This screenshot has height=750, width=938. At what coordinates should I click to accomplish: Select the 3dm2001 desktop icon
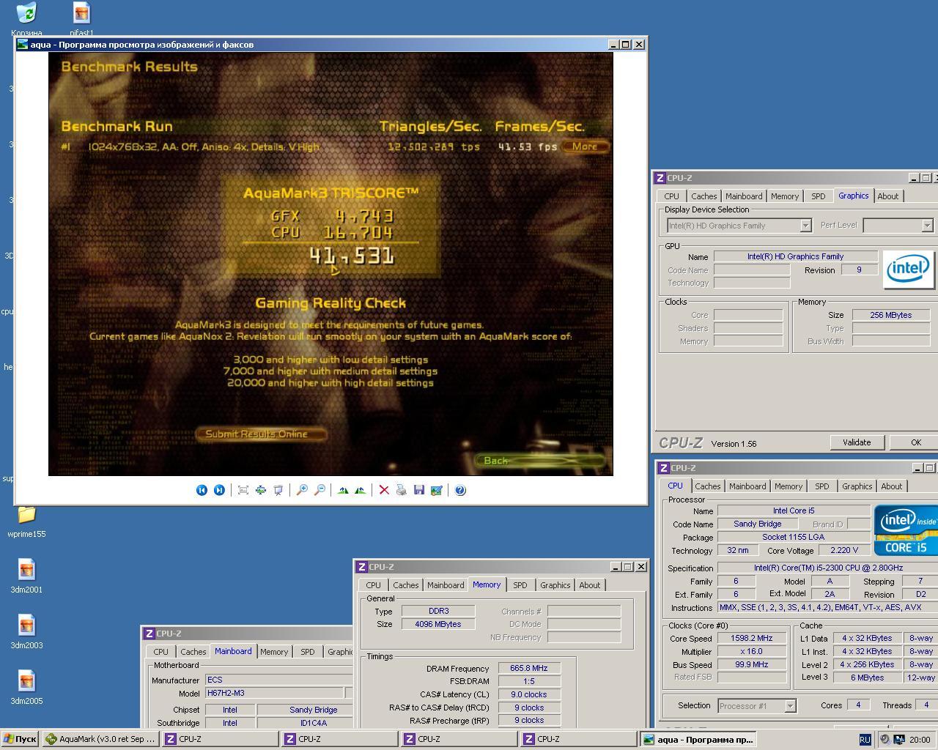(26, 576)
